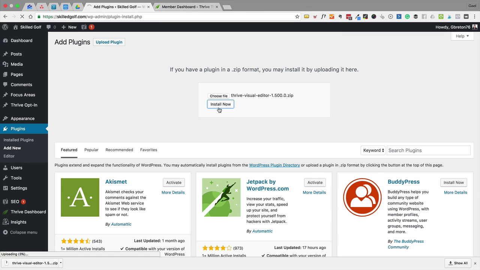Viewport: 480px width, 270px height.
Task: Open thrive-visual-editor zip in download bar
Action: tap(31, 263)
